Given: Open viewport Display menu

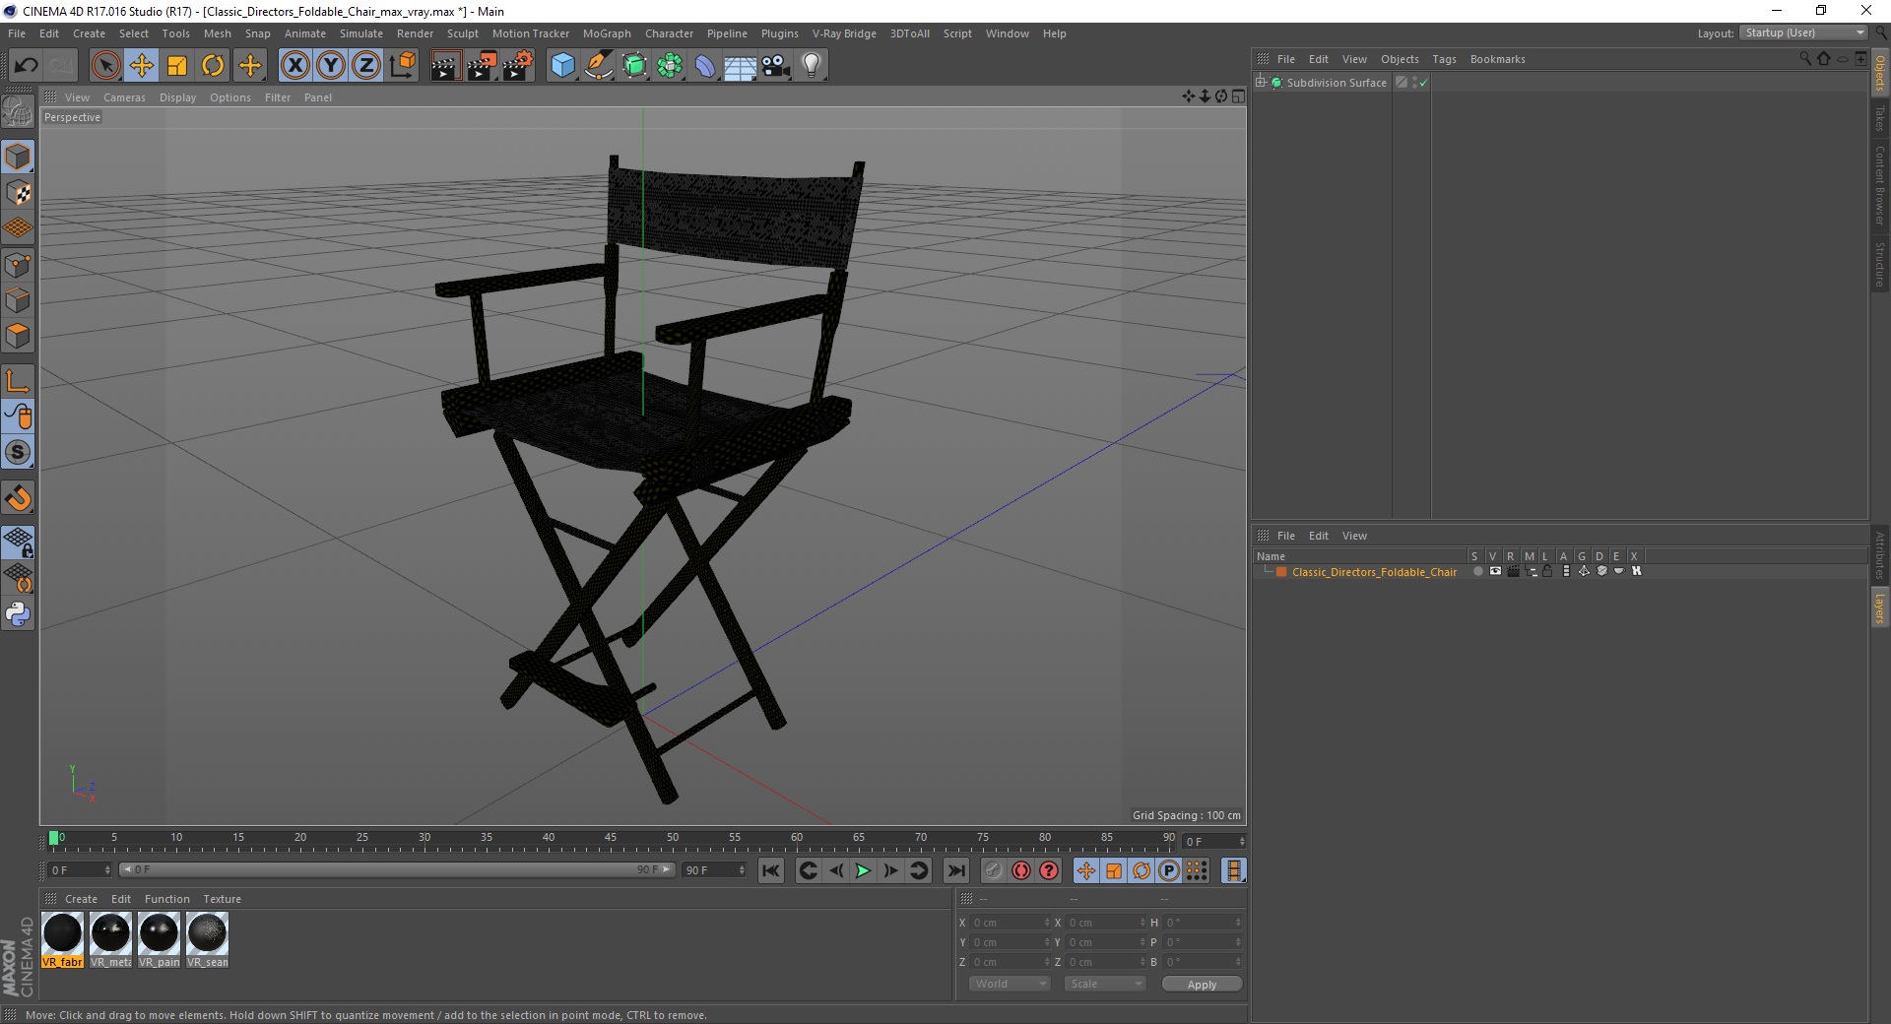Looking at the screenshot, I should [x=177, y=97].
